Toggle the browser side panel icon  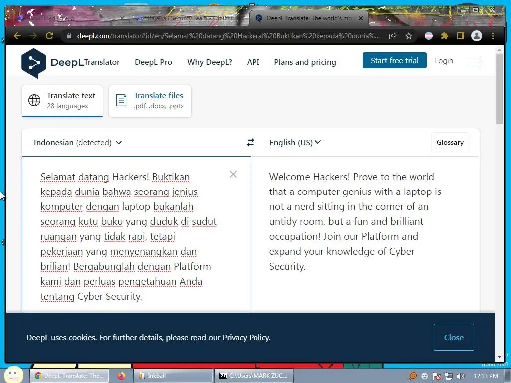click(x=460, y=36)
